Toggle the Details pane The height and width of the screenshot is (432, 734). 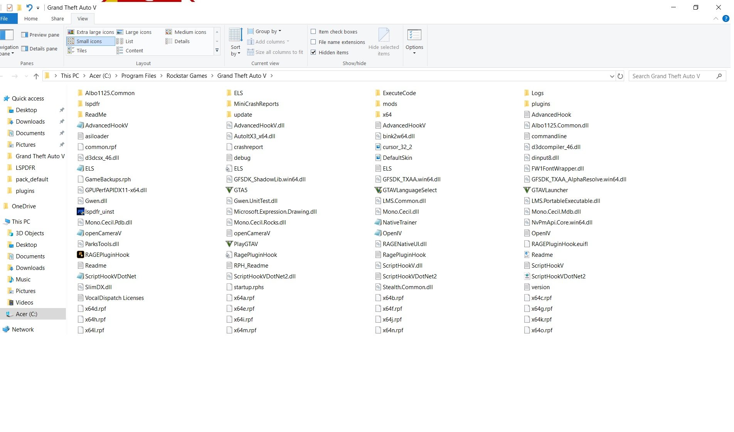pos(40,49)
